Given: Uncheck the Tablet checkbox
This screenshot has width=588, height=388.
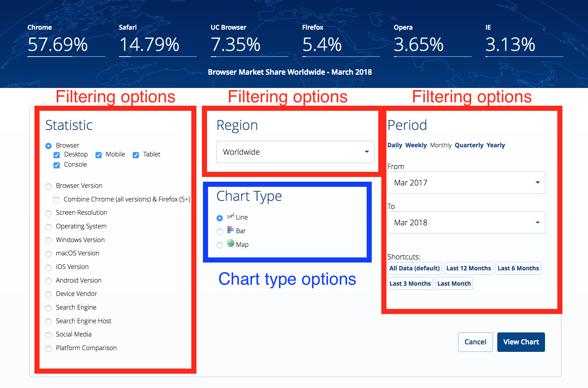Looking at the screenshot, I should (x=136, y=155).
